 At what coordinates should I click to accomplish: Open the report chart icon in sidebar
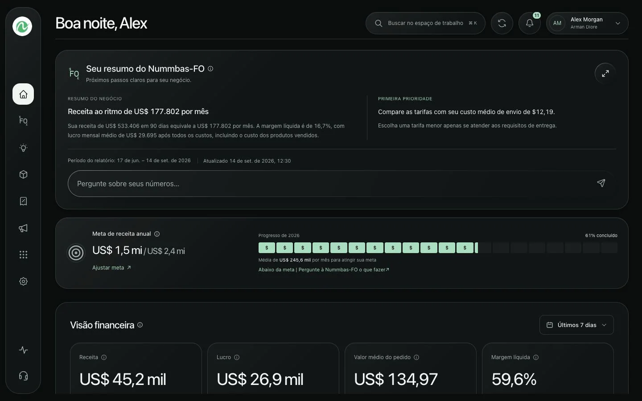23,201
